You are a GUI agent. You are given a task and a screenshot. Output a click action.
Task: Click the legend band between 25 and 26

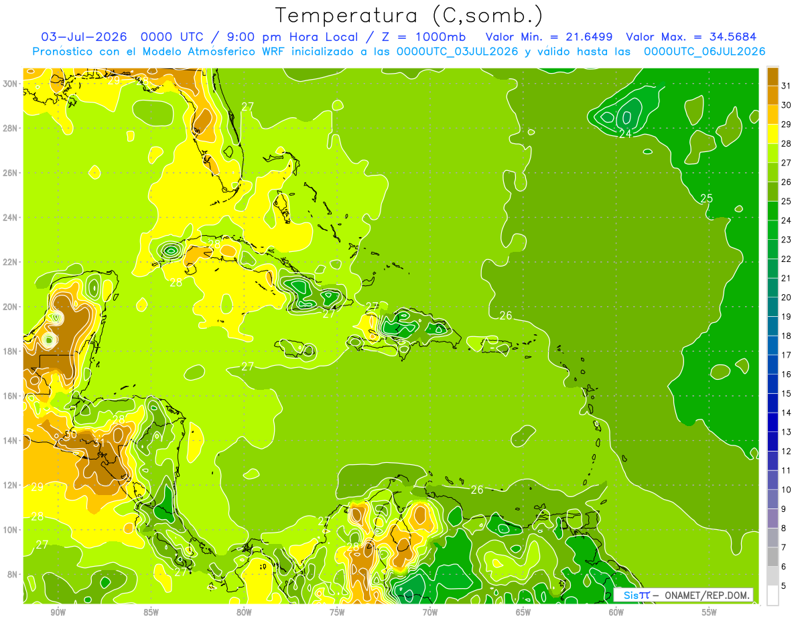point(773,191)
